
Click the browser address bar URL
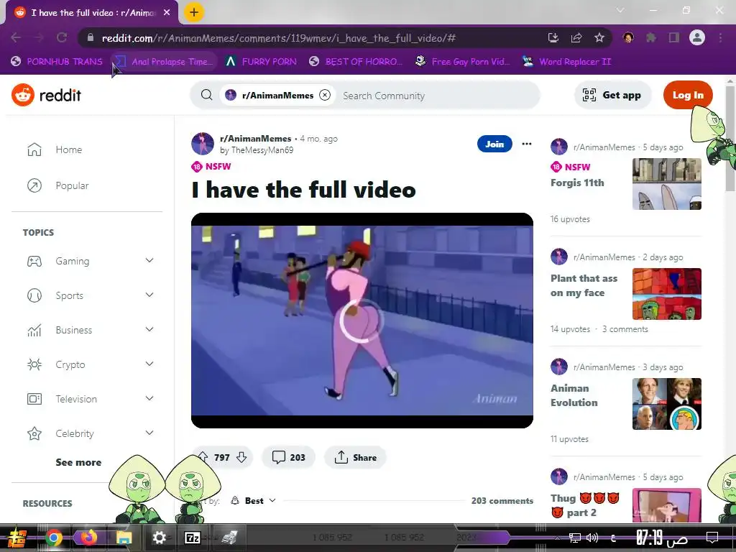[279, 38]
